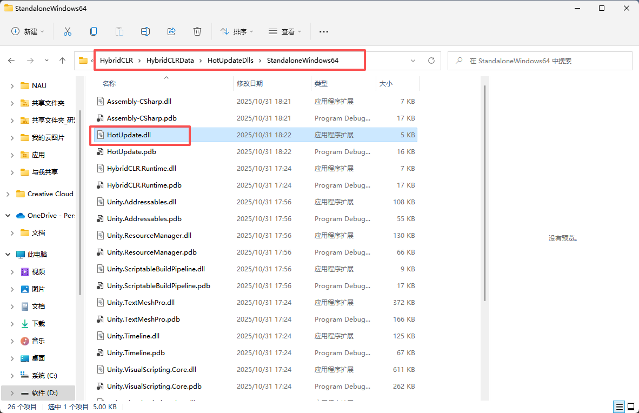
Task: Select 应用 folder in sidebar
Action: coord(38,155)
